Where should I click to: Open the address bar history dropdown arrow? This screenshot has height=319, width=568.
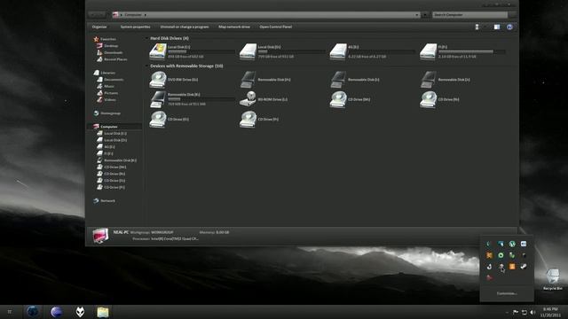416,15
